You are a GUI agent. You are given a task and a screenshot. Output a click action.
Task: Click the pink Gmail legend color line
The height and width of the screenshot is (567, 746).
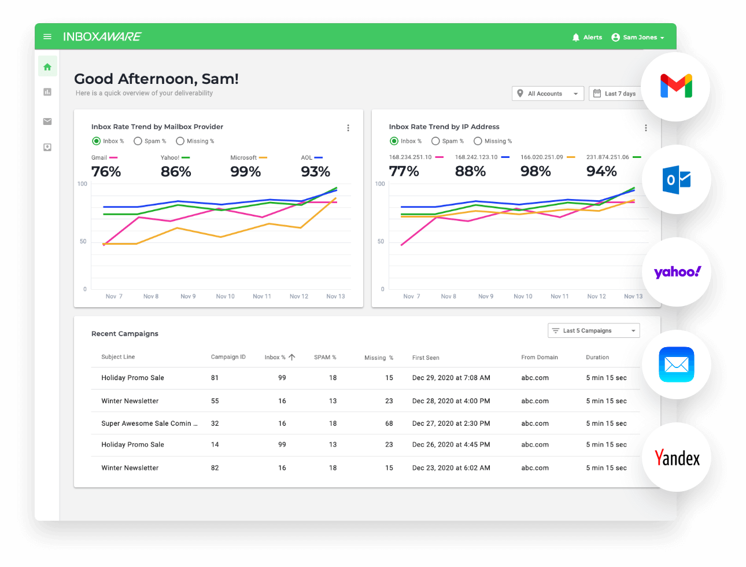pos(114,158)
